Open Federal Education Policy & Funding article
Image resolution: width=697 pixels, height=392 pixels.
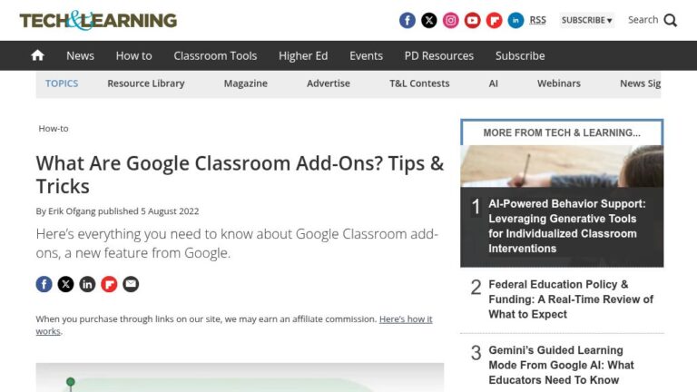tap(571, 299)
